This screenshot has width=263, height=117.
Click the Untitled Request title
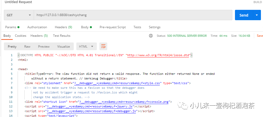click(x=18, y=2)
